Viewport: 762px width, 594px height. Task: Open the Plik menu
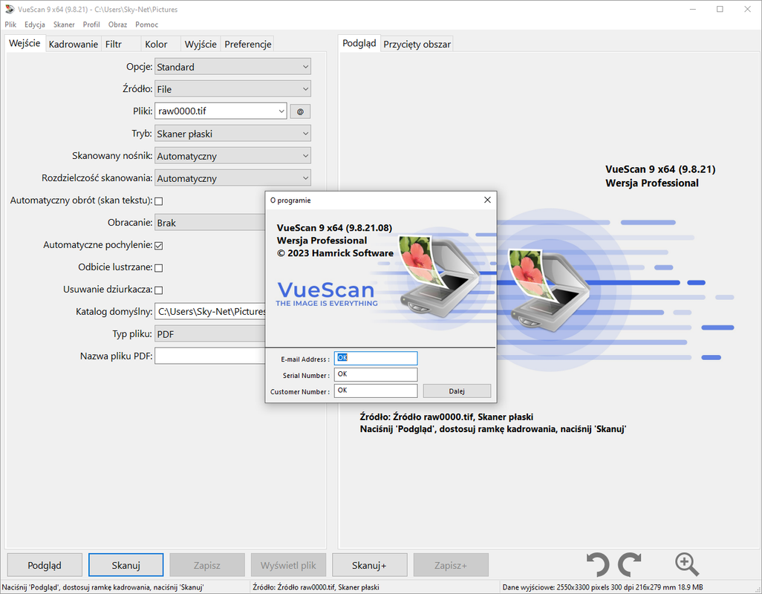[10, 25]
